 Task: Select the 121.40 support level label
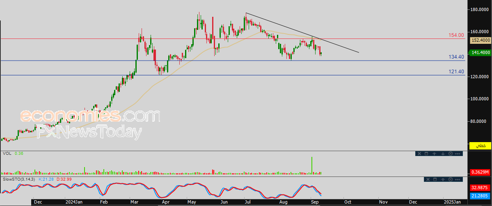[x=457, y=72]
